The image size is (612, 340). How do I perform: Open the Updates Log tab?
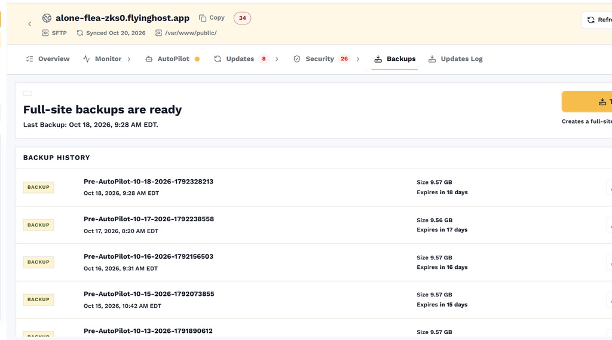(x=455, y=59)
